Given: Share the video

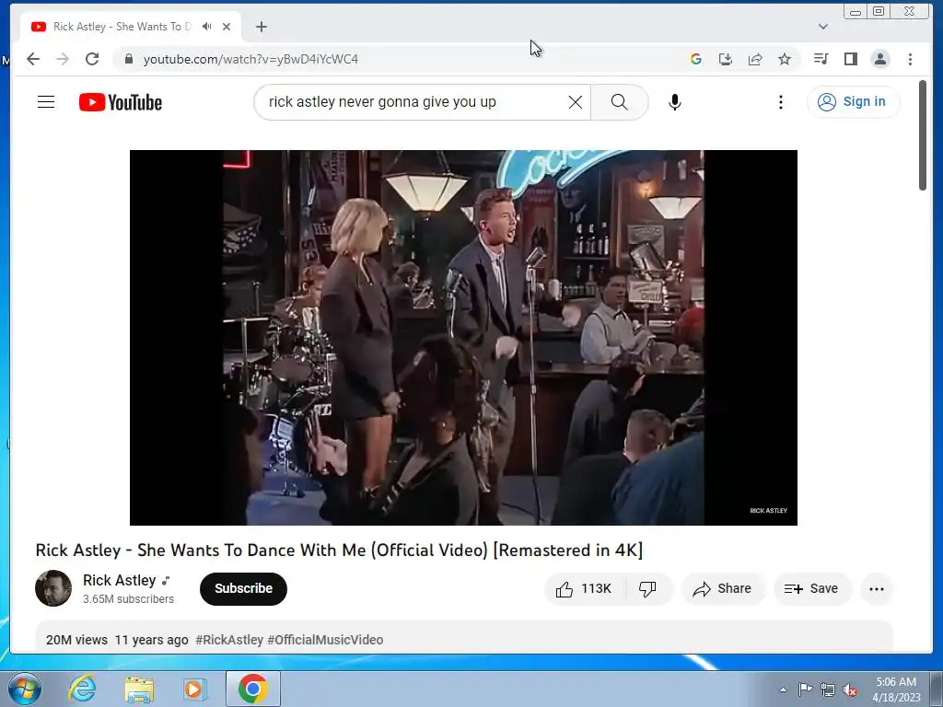Looking at the screenshot, I should [x=723, y=588].
